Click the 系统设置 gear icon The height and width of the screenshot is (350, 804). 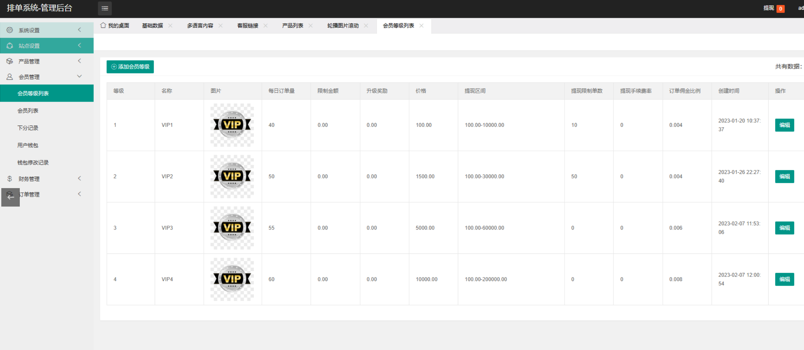coord(10,30)
